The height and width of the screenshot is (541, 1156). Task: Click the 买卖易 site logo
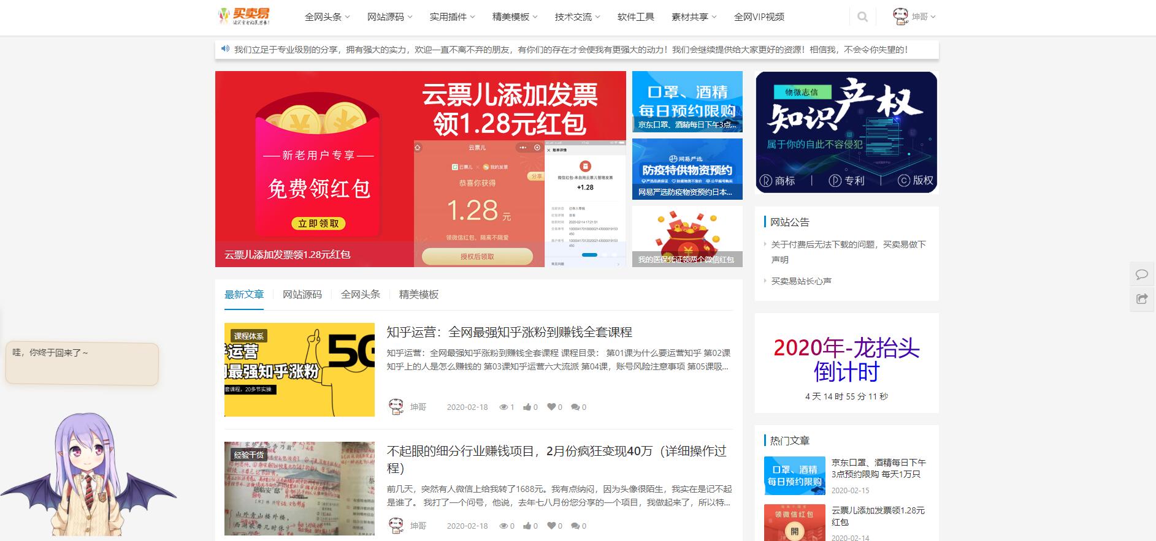pos(244,17)
